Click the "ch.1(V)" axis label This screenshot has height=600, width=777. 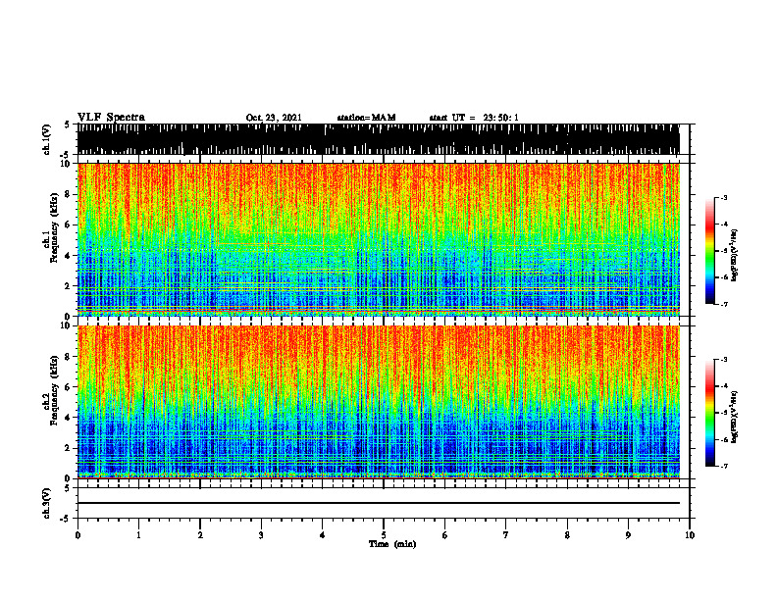(46, 139)
